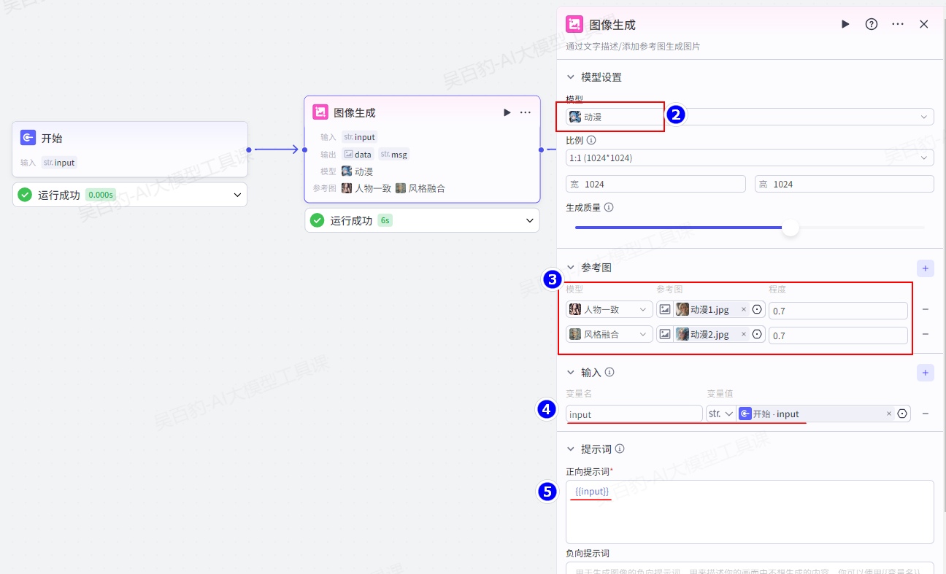Image resolution: width=946 pixels, height=574 pixels.
Task: Collapse the 提示词 section
Action: tap(571, 449)
